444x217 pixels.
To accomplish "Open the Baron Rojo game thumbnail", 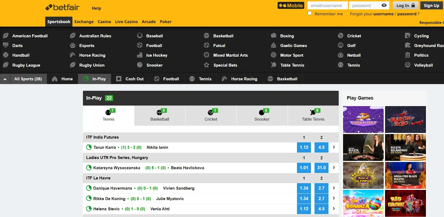I will pos(405,120).
